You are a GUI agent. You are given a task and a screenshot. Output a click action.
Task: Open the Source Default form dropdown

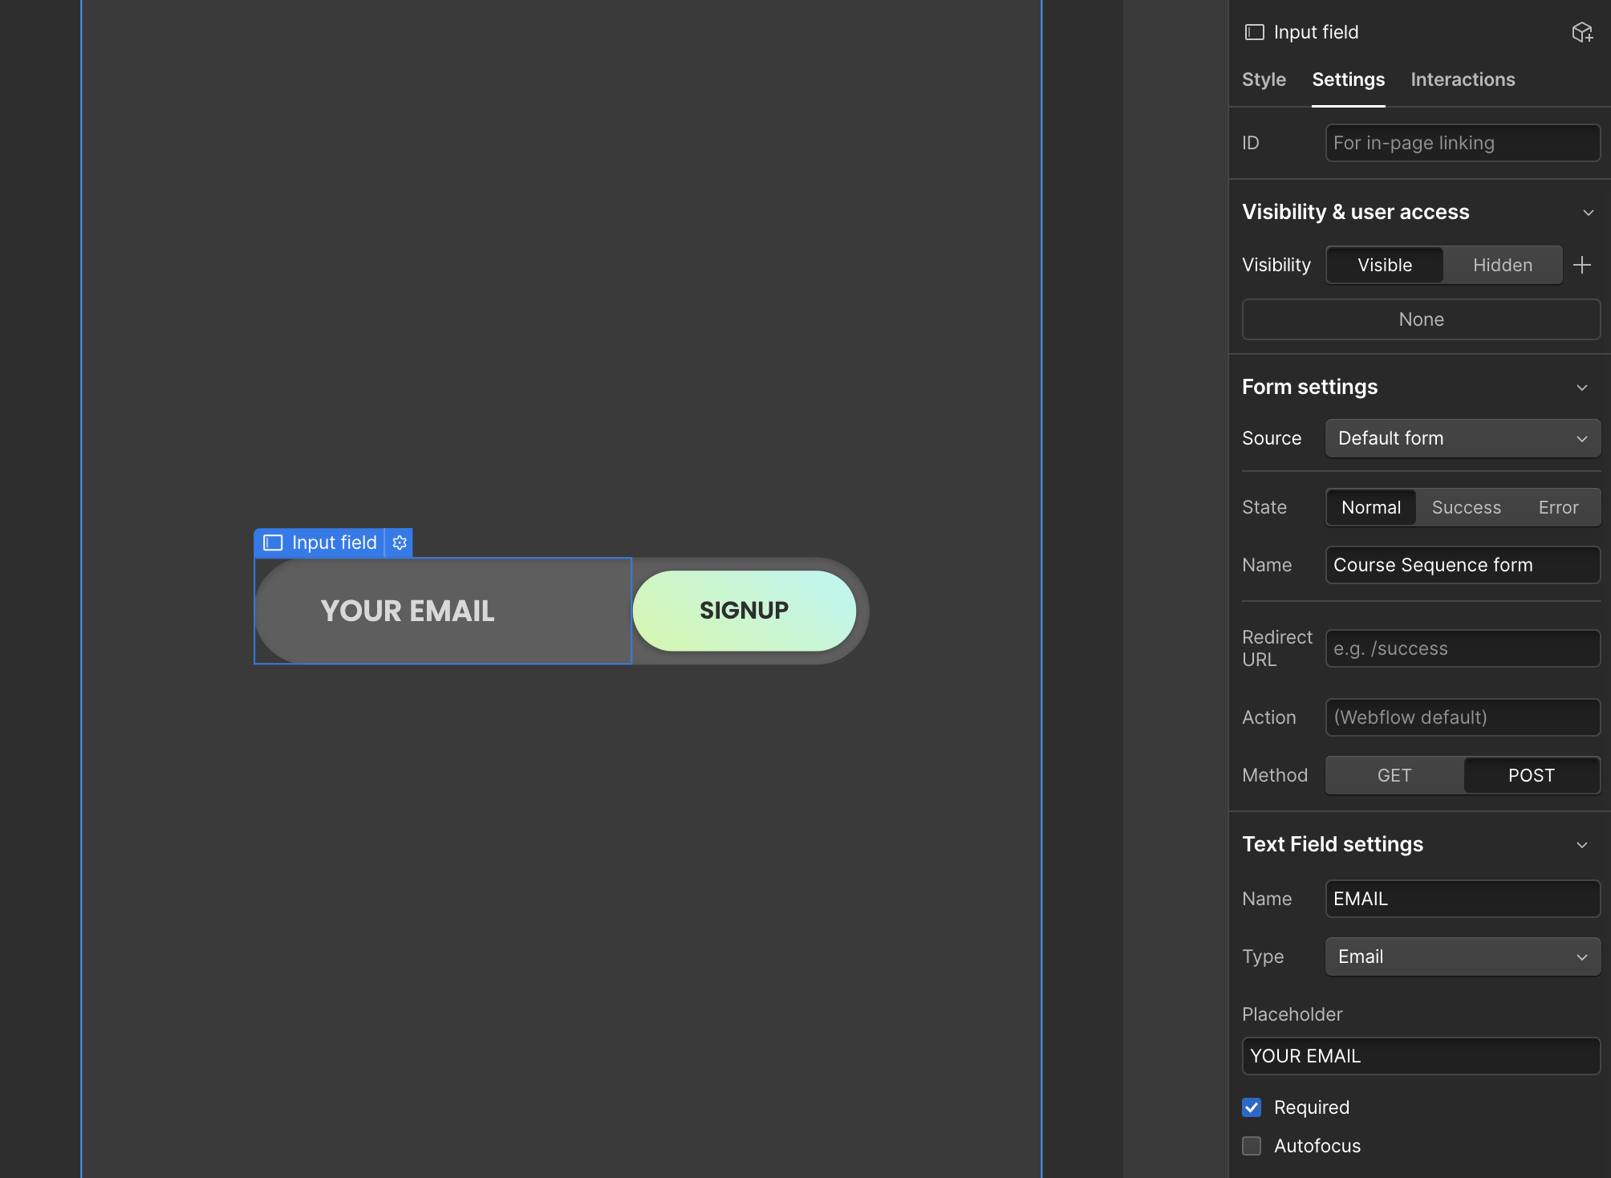1463,438
